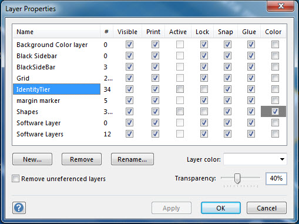The image size is (299, 224).
Task: Confirm with the OK button
Action: coord(221,208)
